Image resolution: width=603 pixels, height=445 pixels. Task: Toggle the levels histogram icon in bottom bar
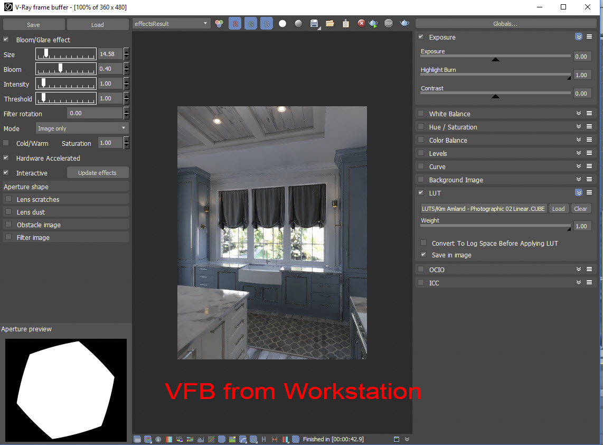200,439
